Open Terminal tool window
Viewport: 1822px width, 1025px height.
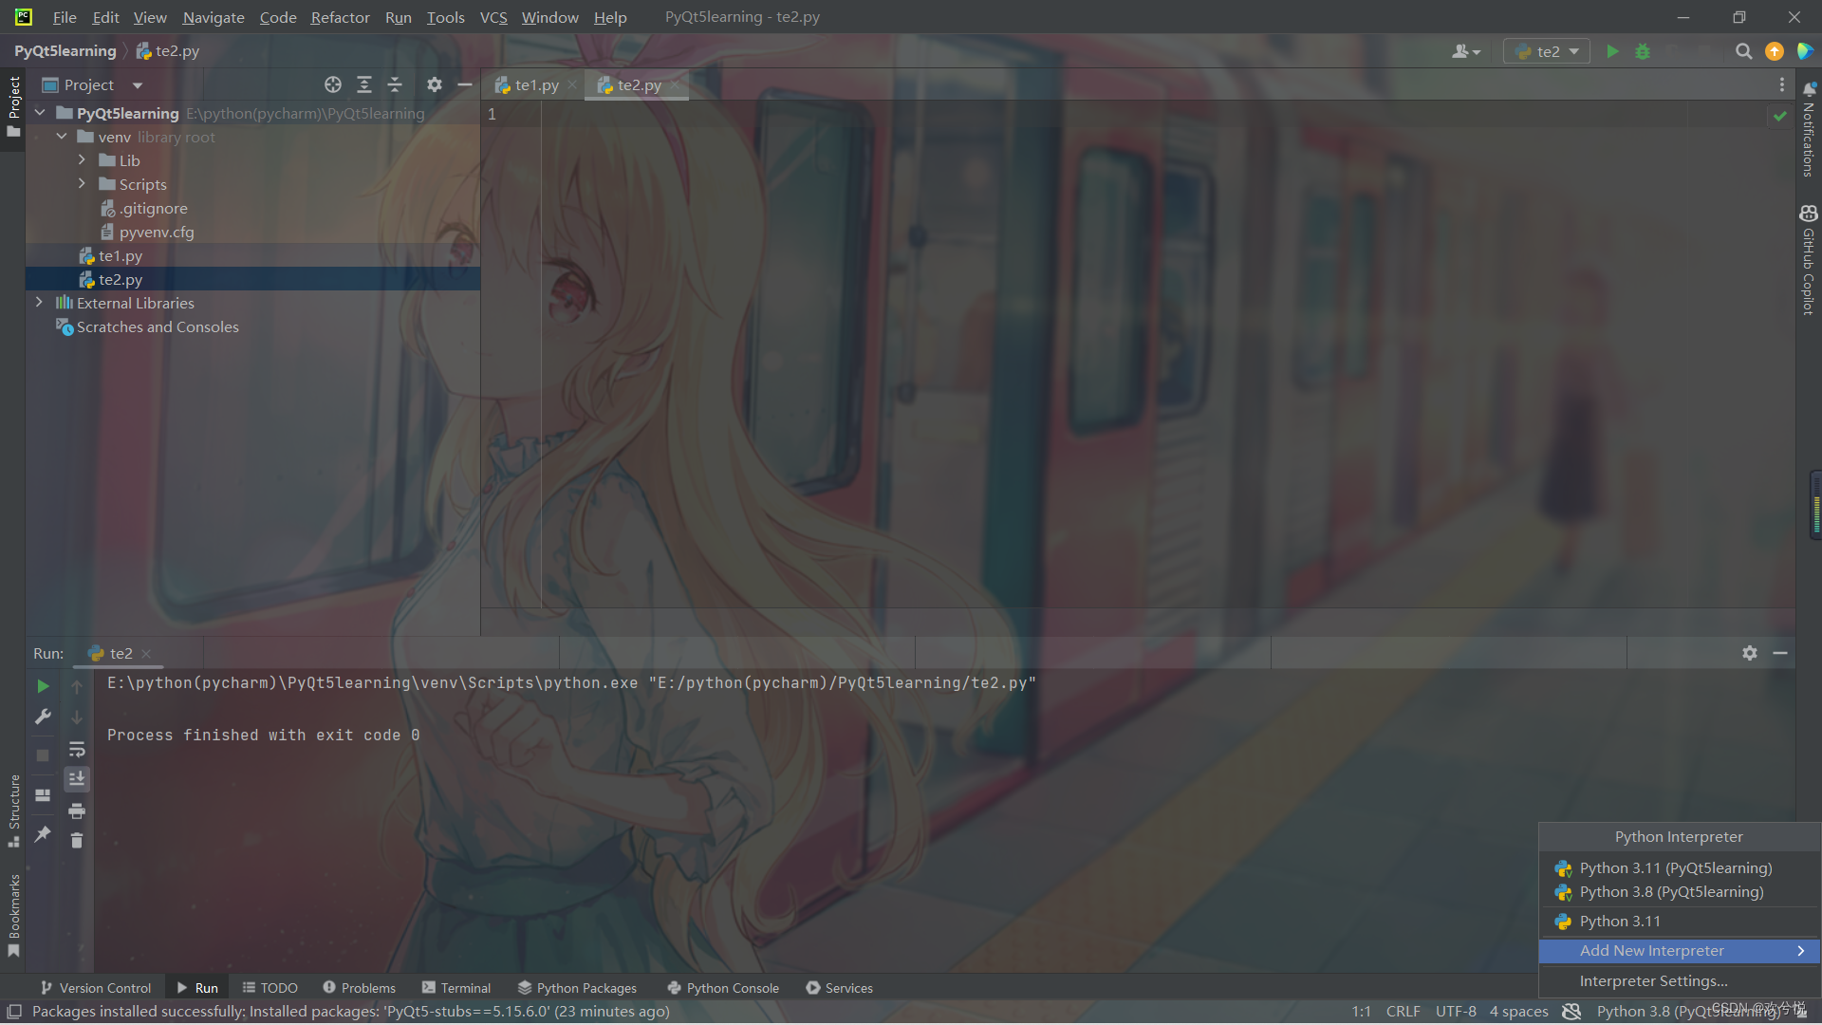click(x=456, y=988)
